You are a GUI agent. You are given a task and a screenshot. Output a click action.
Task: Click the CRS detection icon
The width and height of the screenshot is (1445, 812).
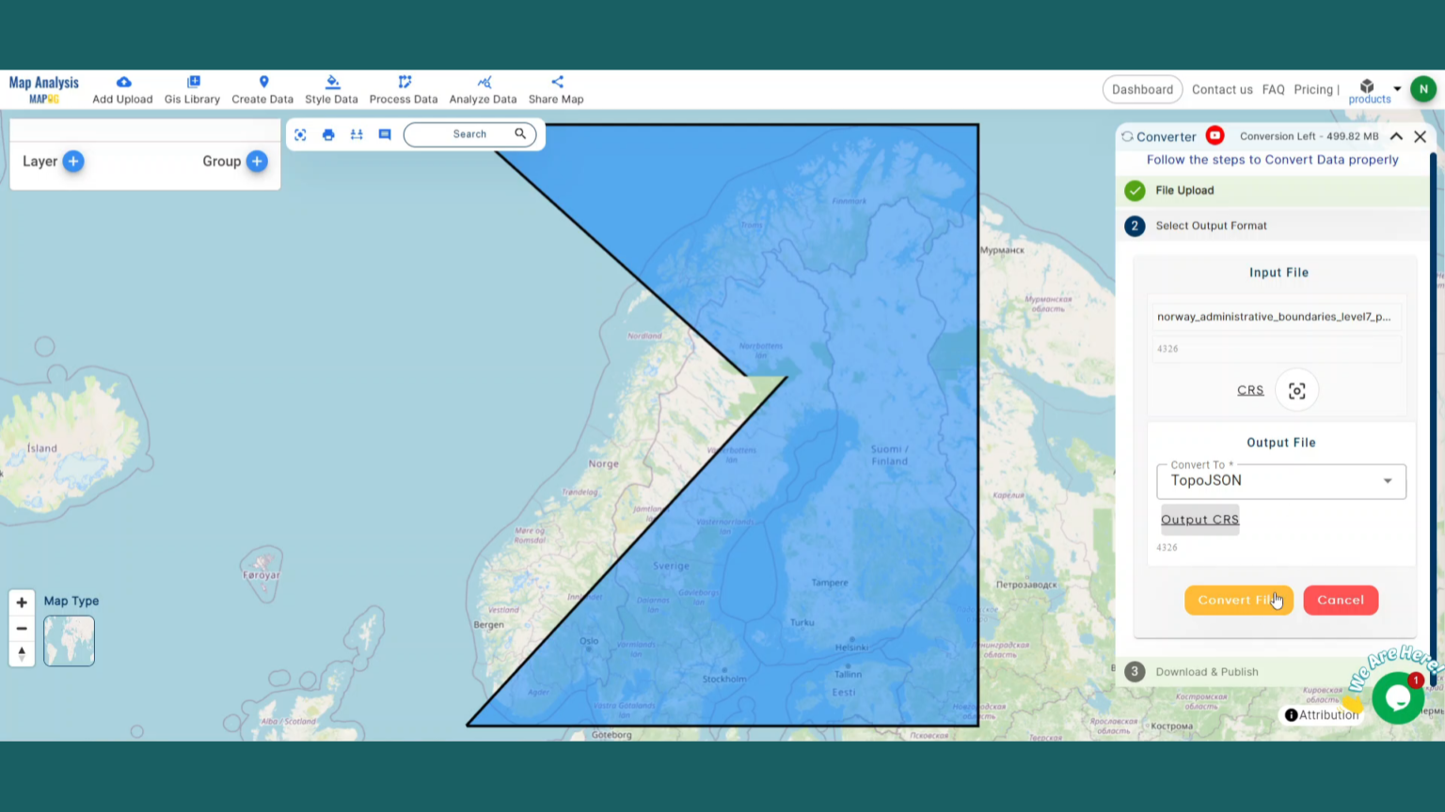coord(1296,390)
